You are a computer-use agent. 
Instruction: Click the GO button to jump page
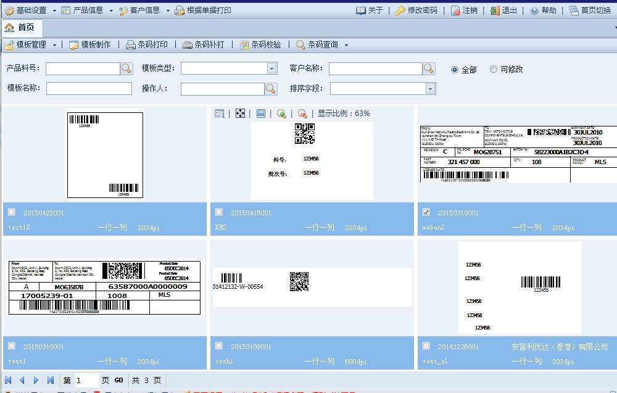(x=118, y=381)
